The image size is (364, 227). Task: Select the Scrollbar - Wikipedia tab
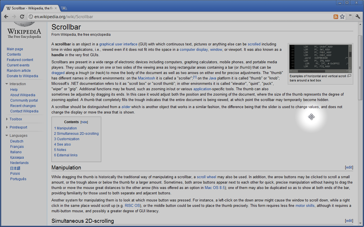(x=32, y=8)
